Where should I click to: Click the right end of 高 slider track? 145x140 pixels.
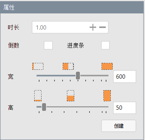(108, 107)
